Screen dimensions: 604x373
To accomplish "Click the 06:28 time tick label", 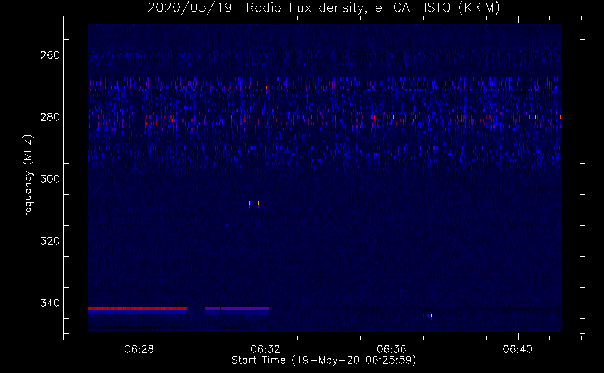I will (140, 350).
